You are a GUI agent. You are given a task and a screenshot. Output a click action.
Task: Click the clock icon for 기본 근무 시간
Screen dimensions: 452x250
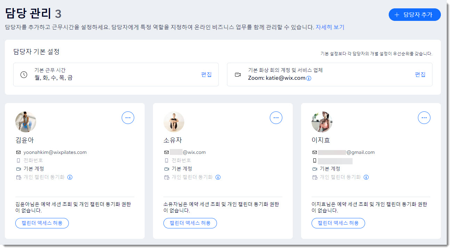(x=24, y=75)
